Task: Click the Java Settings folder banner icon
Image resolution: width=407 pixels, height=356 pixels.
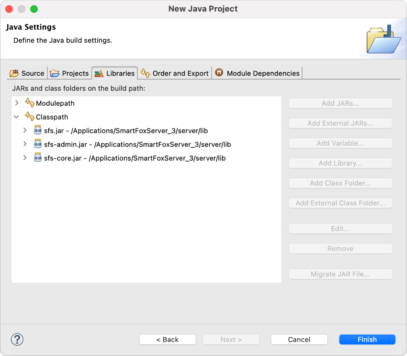Action: pyautogui.click(x=381, y=40)
